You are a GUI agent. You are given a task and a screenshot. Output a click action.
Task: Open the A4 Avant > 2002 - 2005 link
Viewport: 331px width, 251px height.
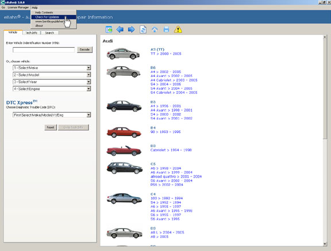(171, 76)
